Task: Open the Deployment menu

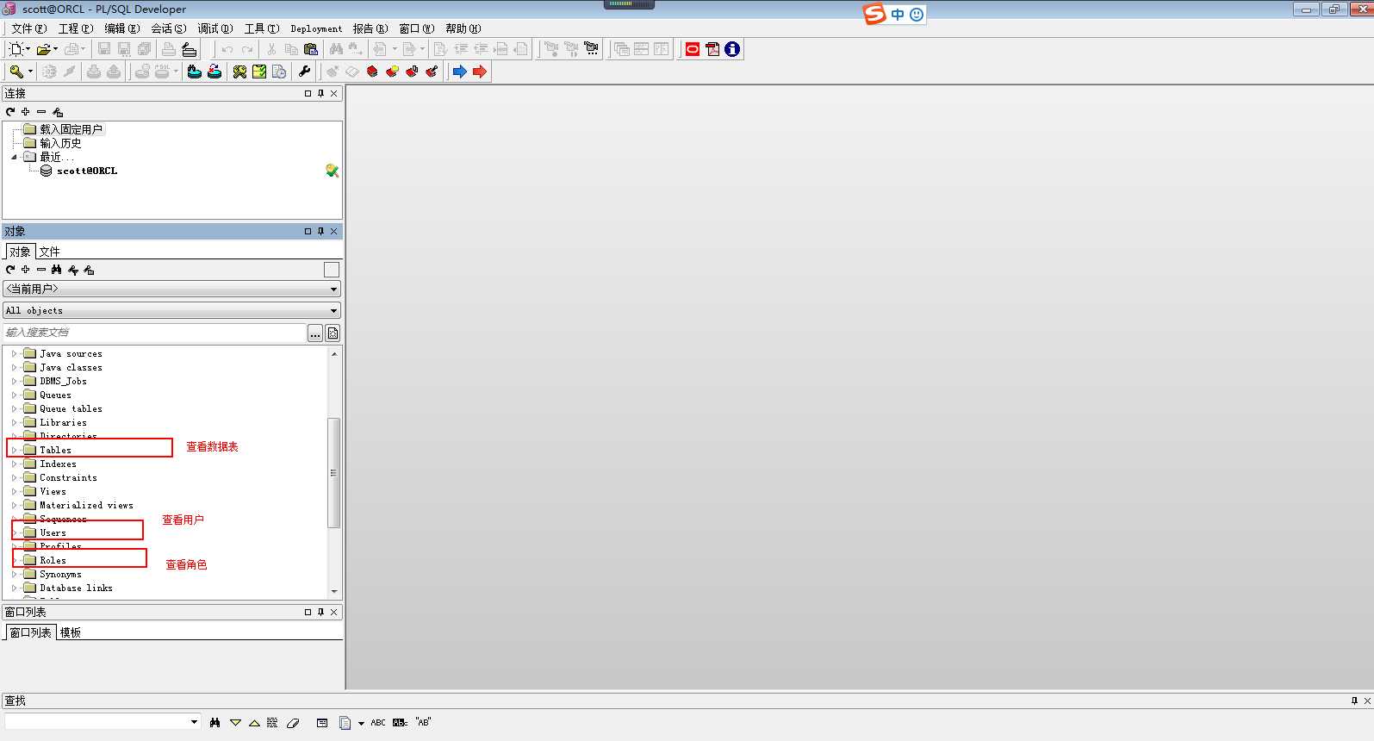Action: click(316, 28)
